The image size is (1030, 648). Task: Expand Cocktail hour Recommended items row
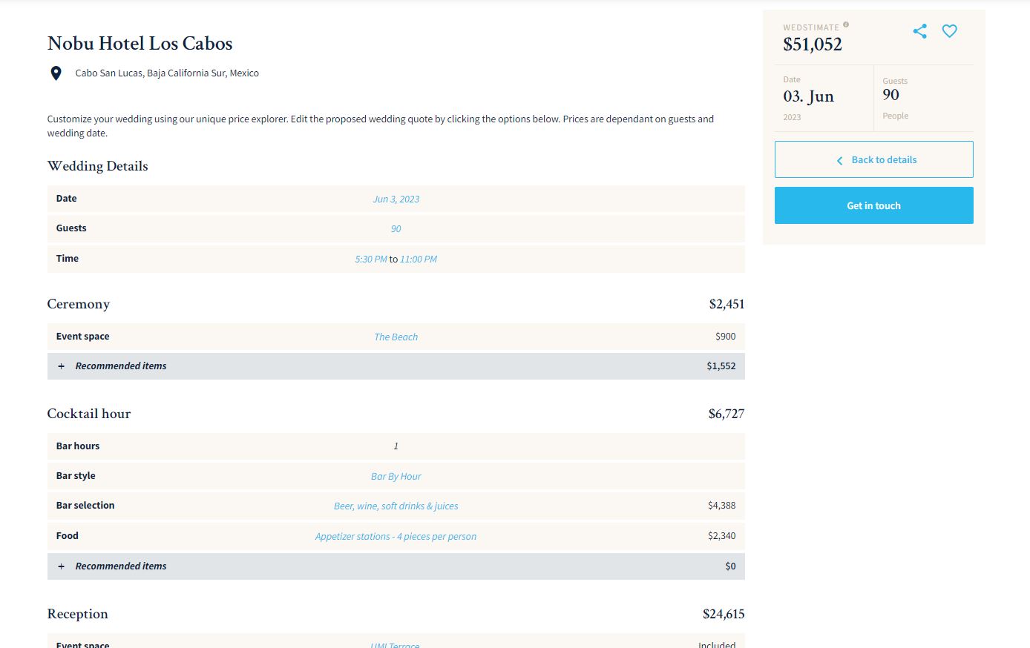[x=396, y=566]
